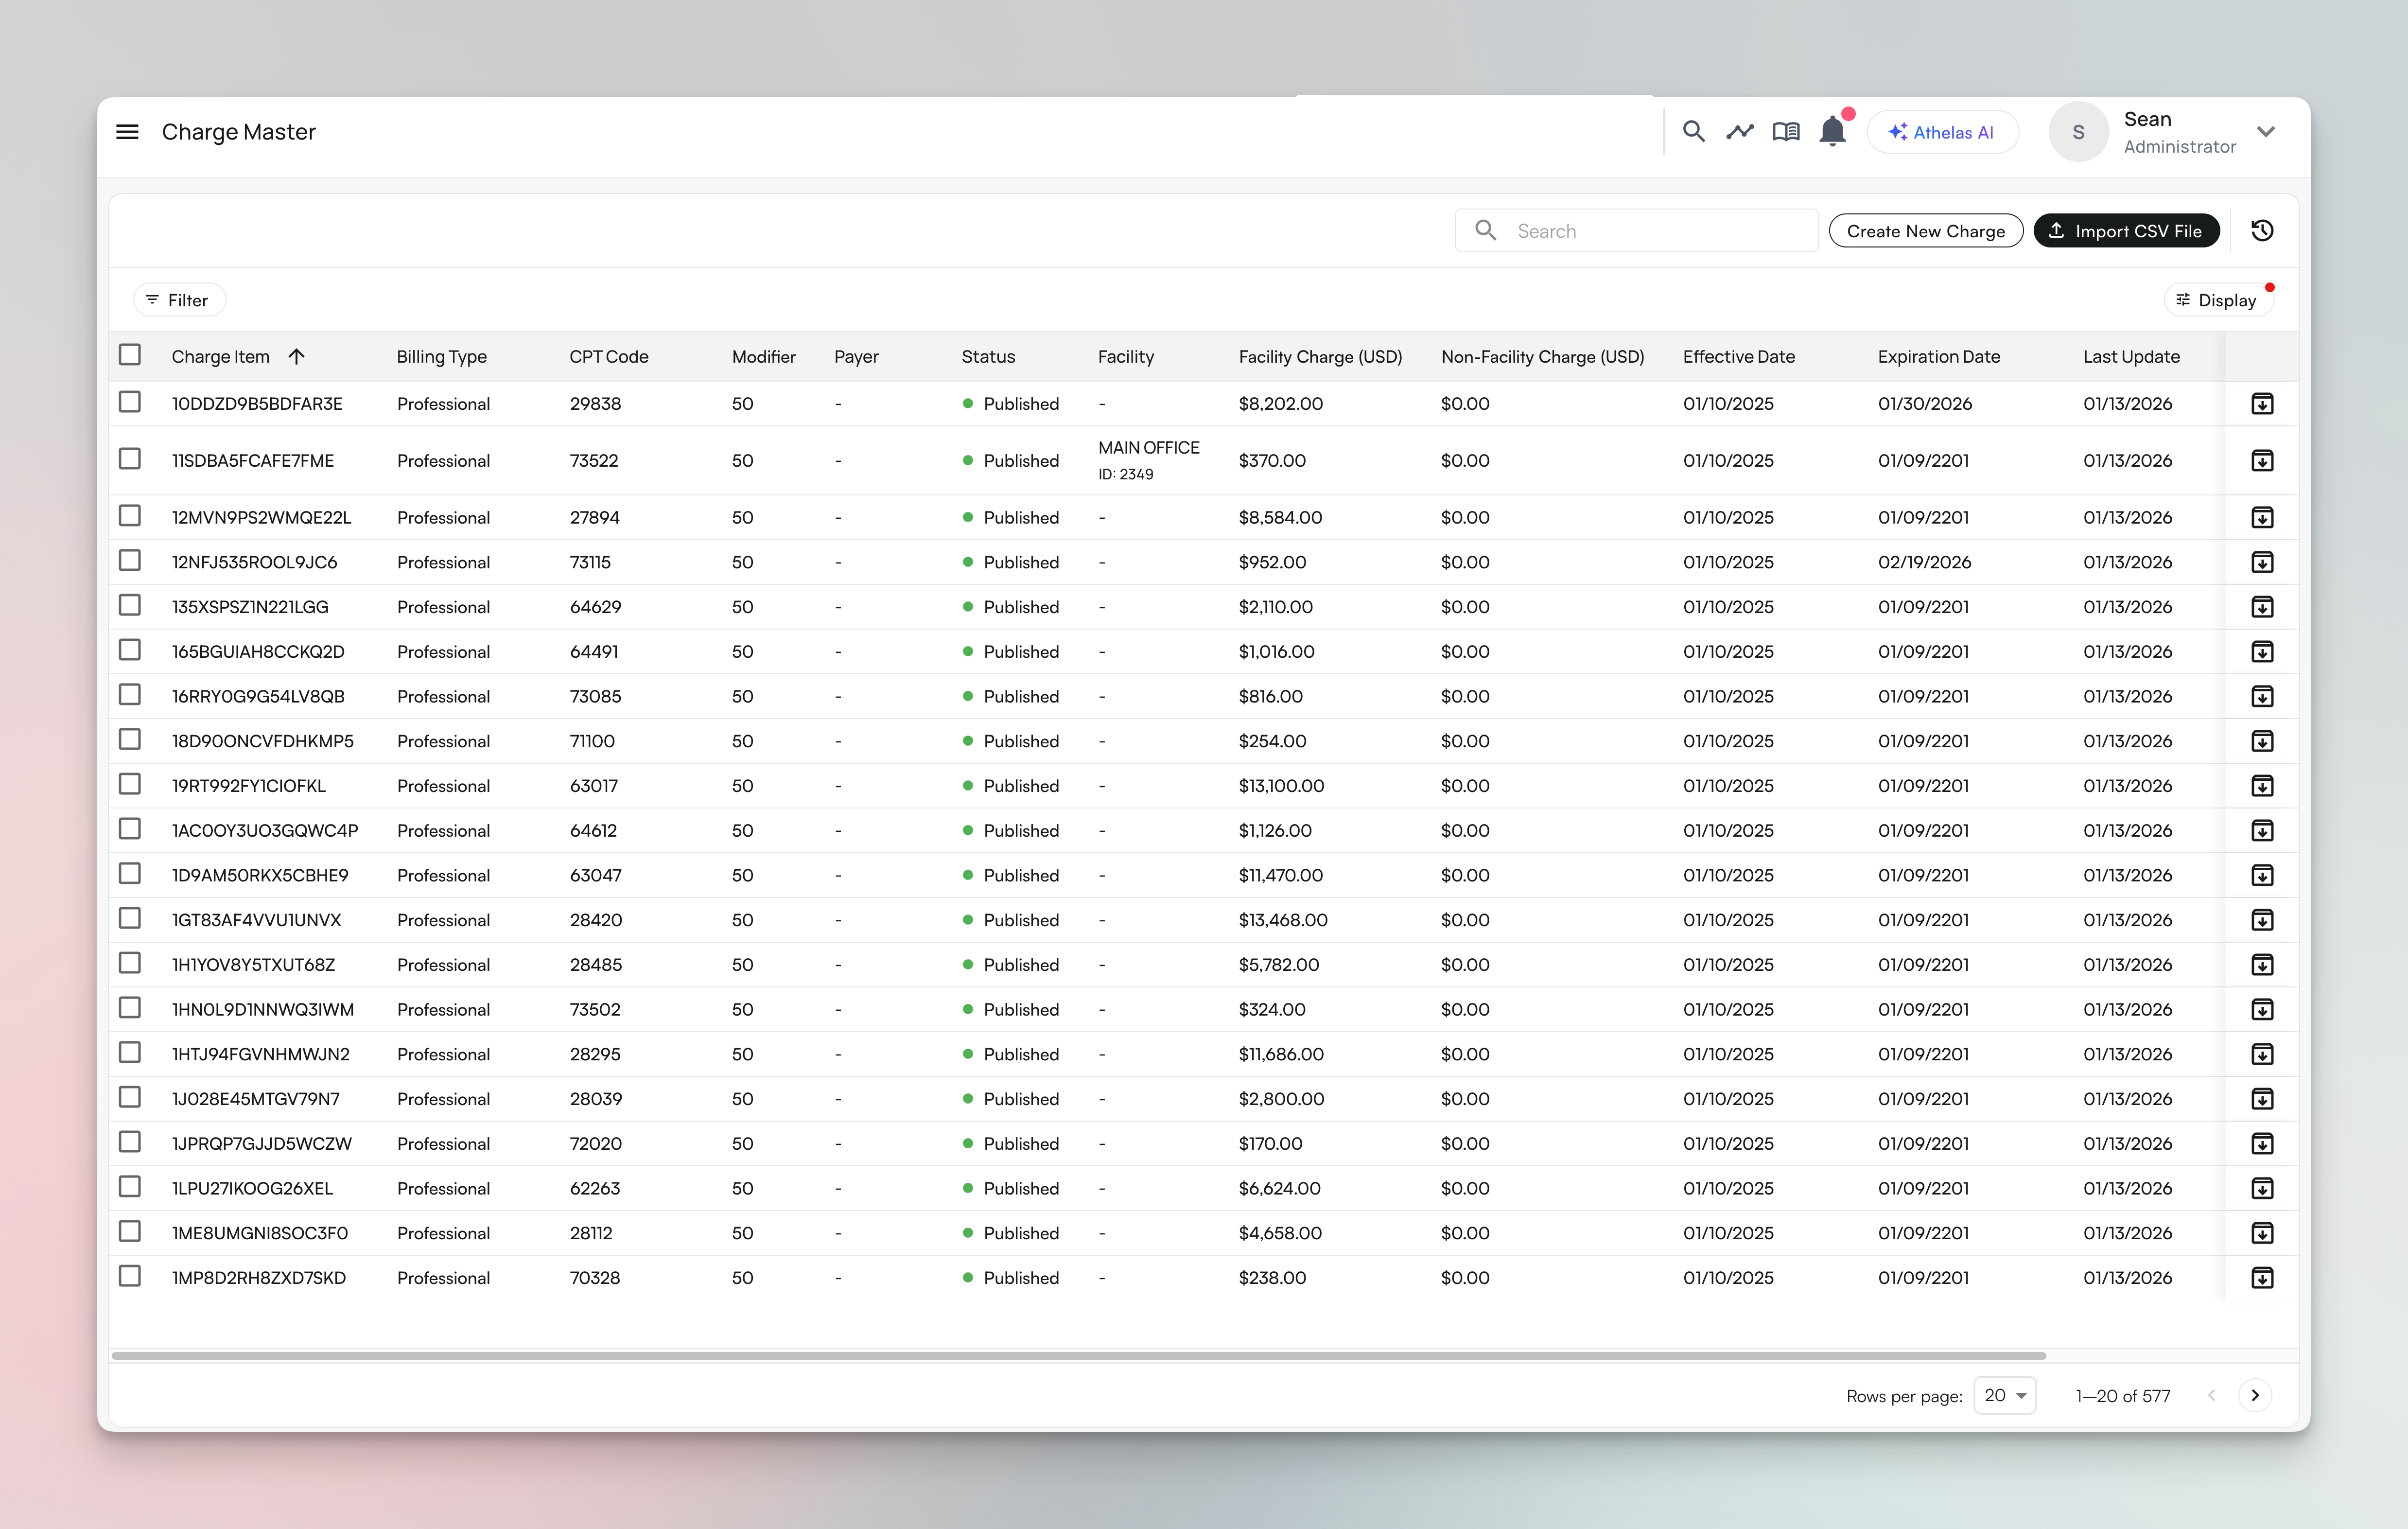View notifications via the bell icon
2408x1529 pixels.
click(1832, 131)
